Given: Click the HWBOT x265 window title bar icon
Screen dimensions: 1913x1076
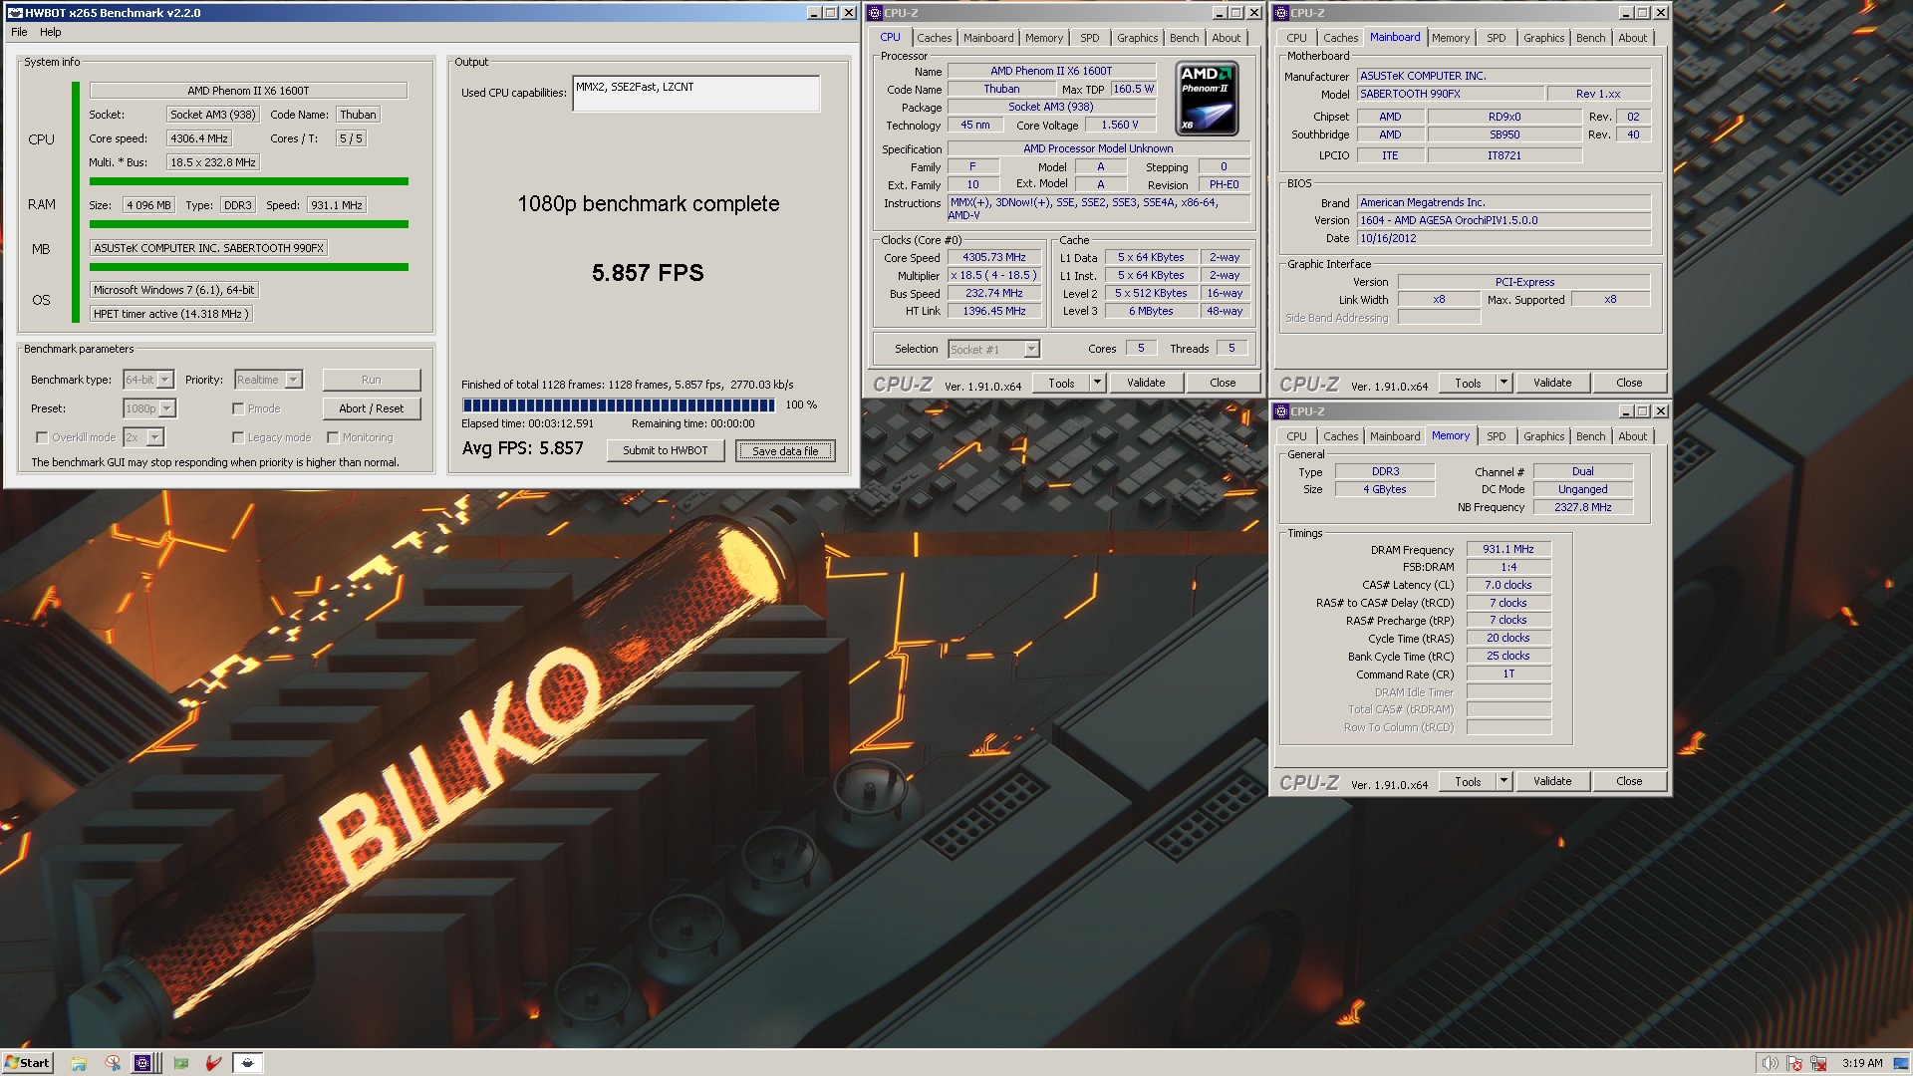Looking at the screenshot, I should [15, 13].
